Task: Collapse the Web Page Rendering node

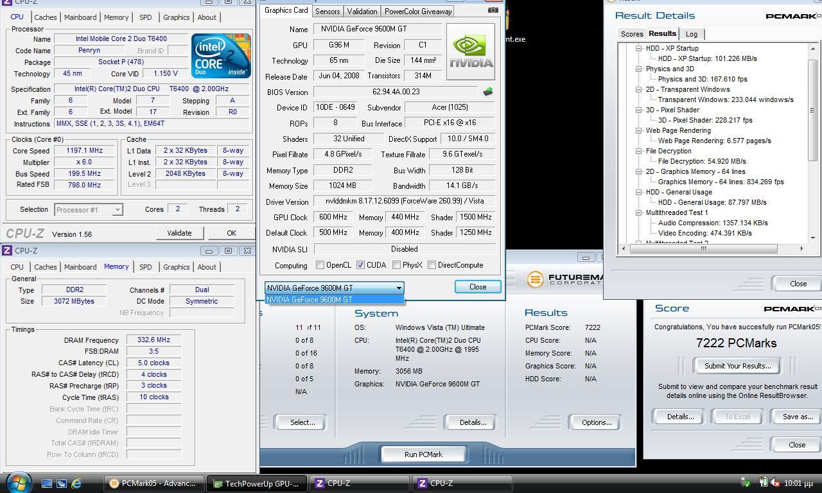Action: click(x=638, y=130)
